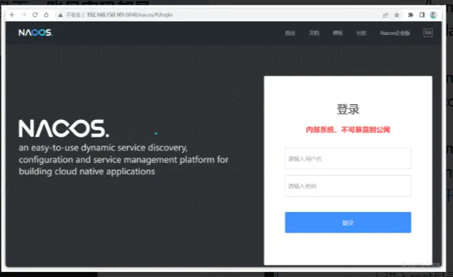This screenshot has width=453, height=277.
Task: Click the share page icon in address bar
Action: pyautogui.click(x=385, y=15)
